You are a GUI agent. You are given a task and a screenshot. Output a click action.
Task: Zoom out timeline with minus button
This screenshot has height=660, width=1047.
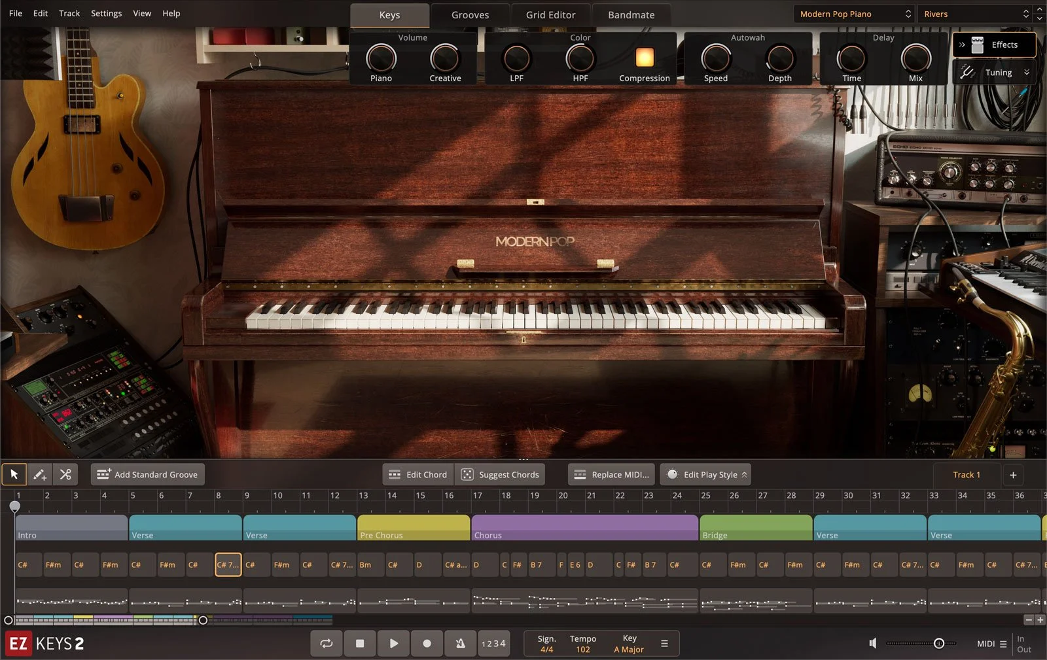click(x=1029, y=619)
